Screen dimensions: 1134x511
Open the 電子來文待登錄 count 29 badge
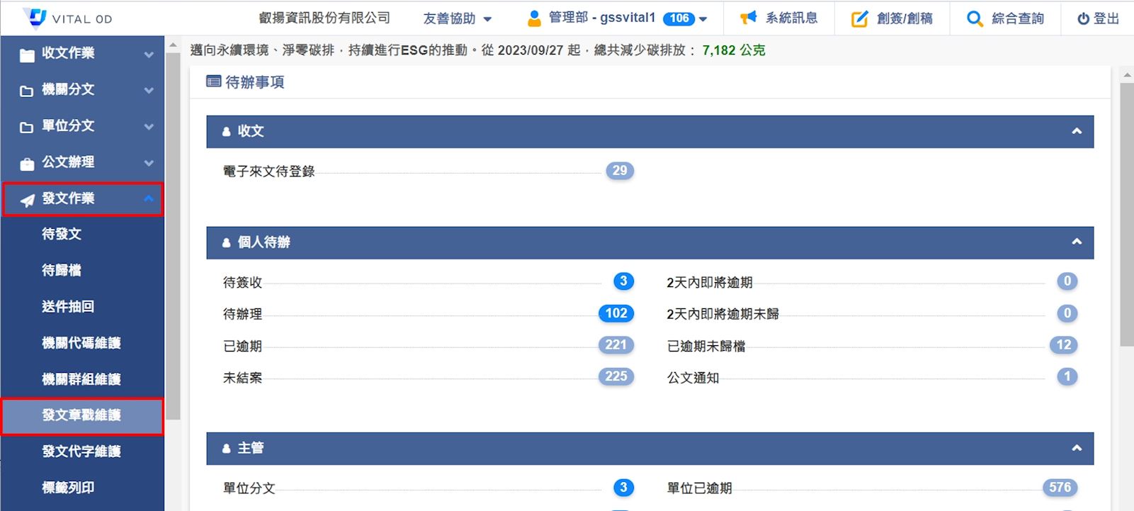tap(619, 171)
